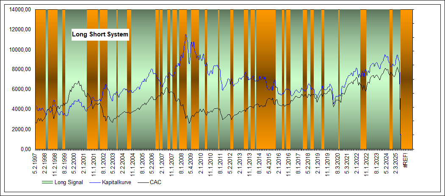Click the 4000,00 y-axis label
The image size is (445, 196).
tap(22, 109)
